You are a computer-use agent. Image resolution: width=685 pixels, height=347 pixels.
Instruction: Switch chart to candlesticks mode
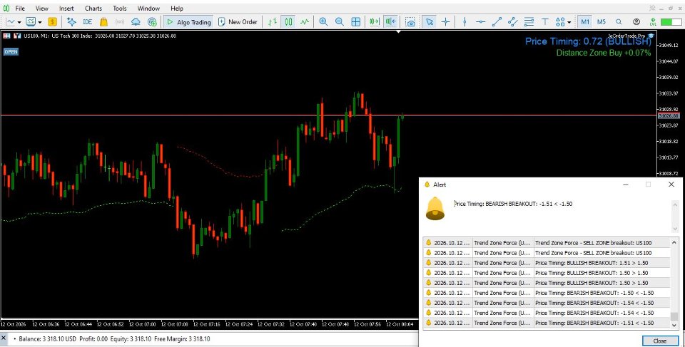tap(288, 22)
